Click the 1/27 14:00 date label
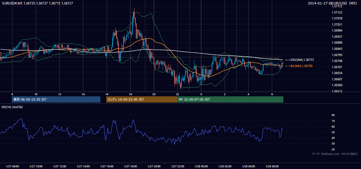361x169 pixels. coord(83,166)
